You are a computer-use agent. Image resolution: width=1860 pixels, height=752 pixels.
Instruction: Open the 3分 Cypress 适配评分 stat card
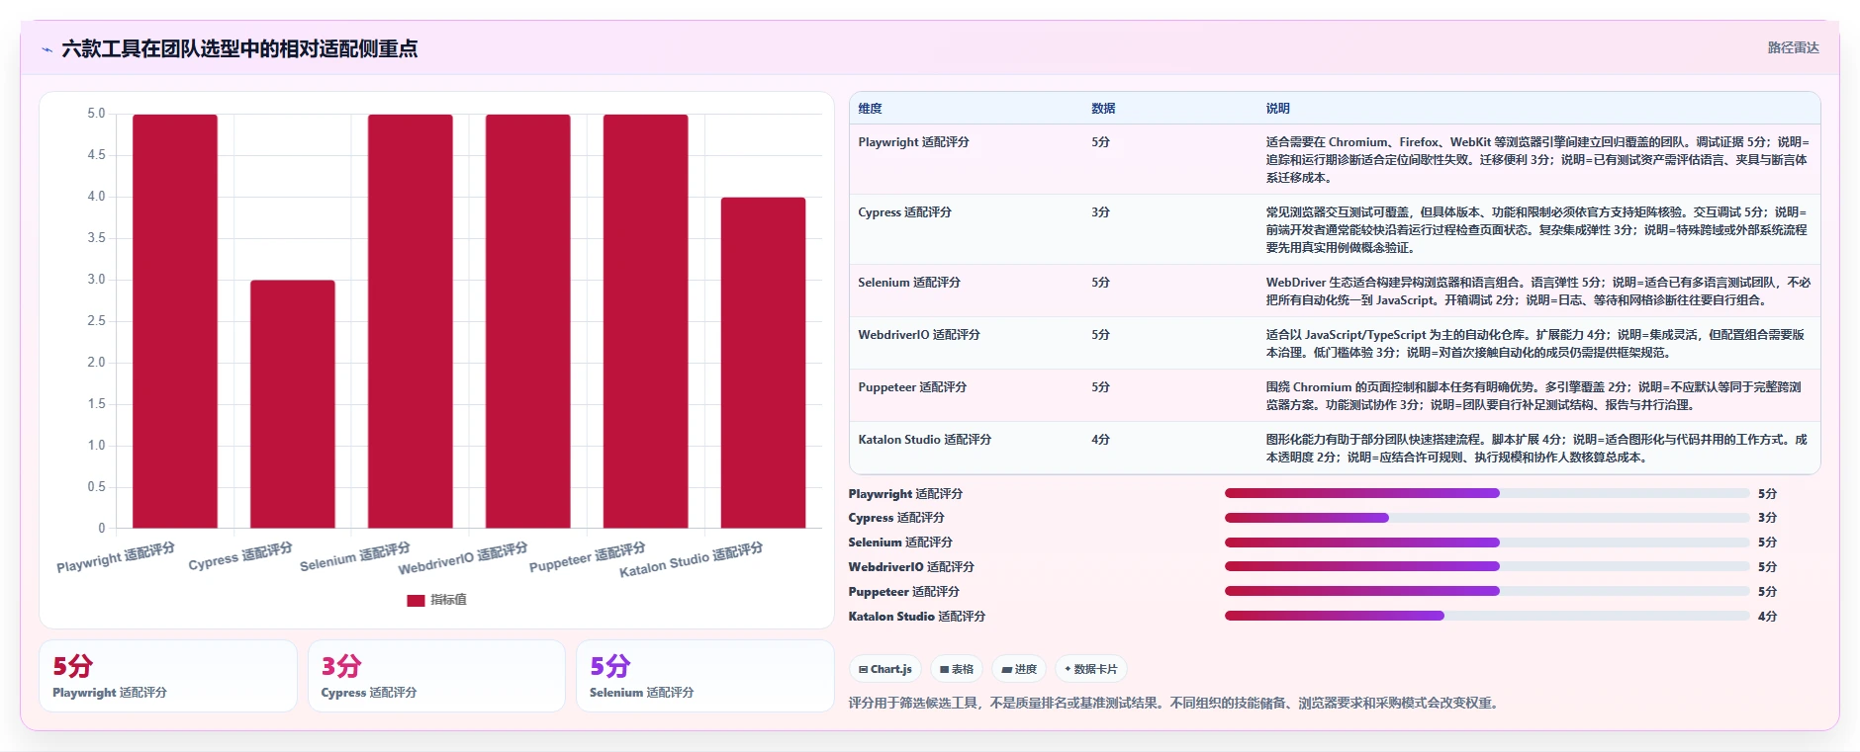point(436,676)
